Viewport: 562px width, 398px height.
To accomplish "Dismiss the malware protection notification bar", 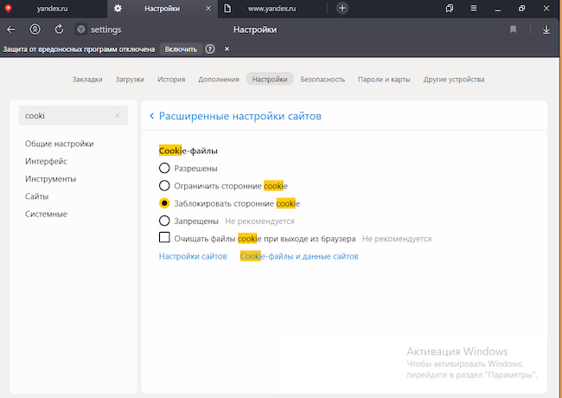I will [227, 49].
